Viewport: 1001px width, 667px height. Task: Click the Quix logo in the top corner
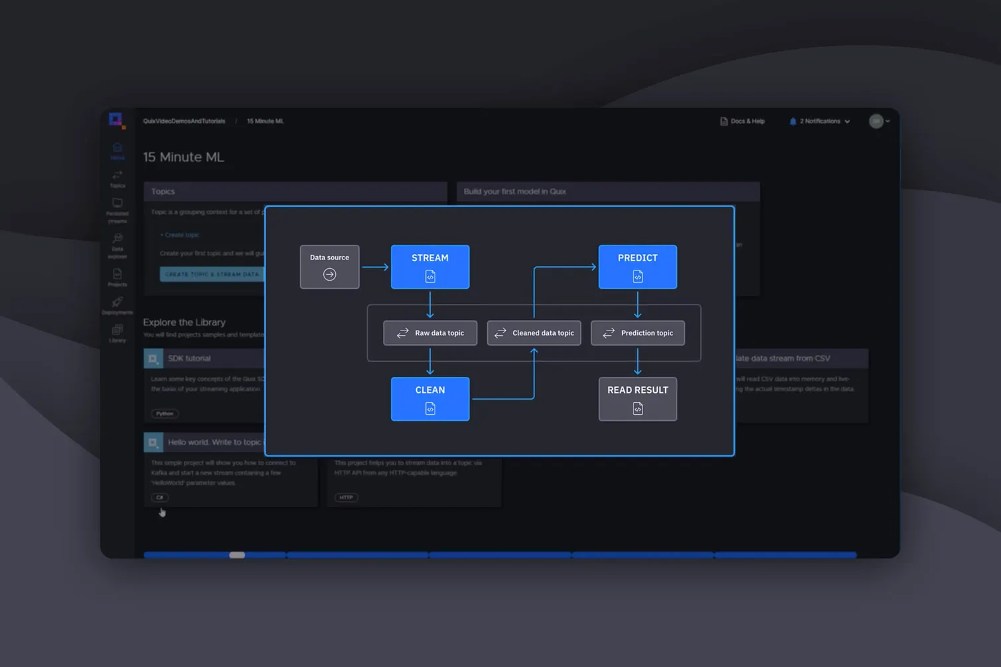tap(116, 120)
